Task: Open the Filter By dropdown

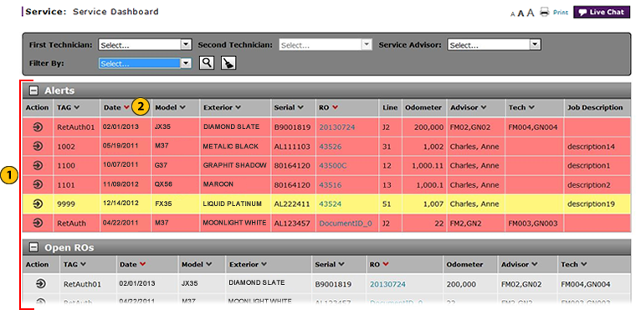Action: point(145,64)
